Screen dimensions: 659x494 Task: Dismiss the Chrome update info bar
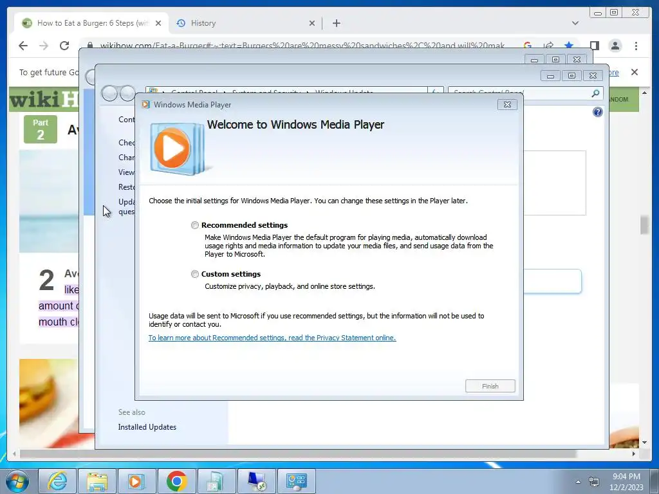(x=634, y=72)
